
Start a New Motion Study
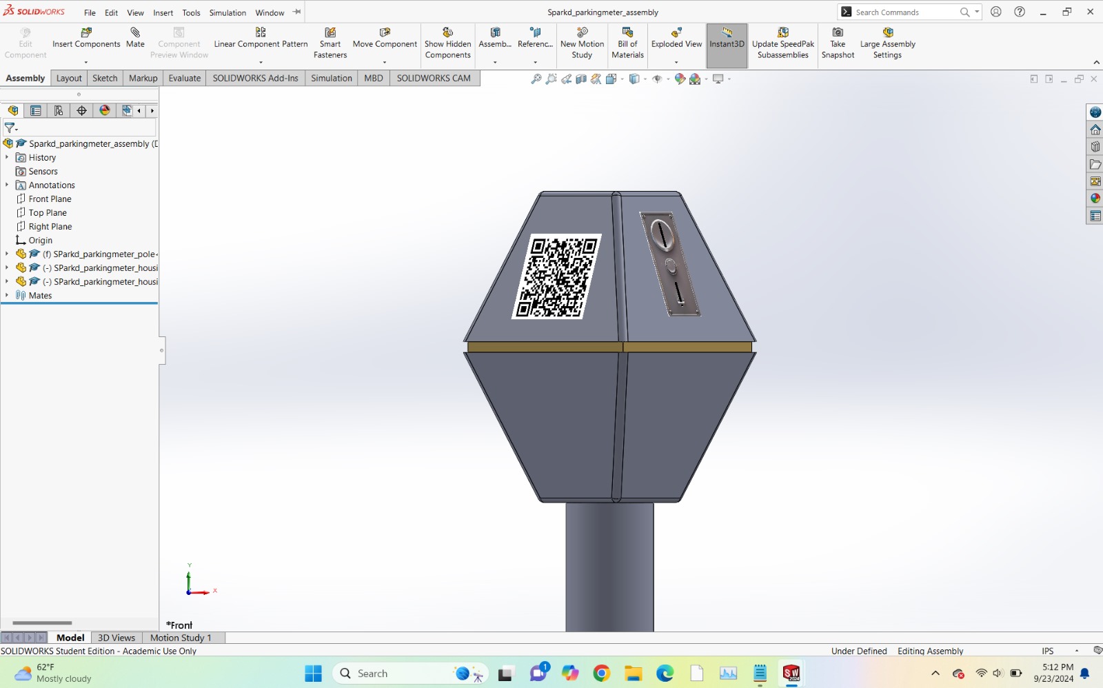pyautogui.click(x=582, y=43)
